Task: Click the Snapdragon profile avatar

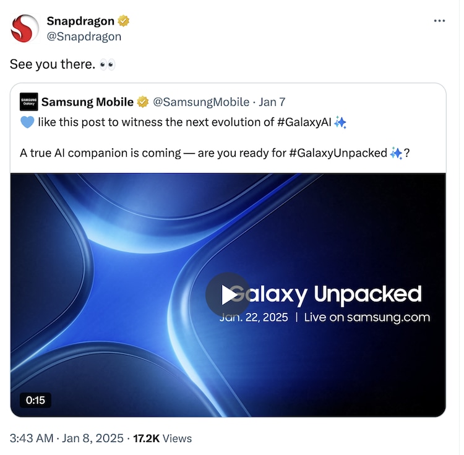Action: click(25, 28)
